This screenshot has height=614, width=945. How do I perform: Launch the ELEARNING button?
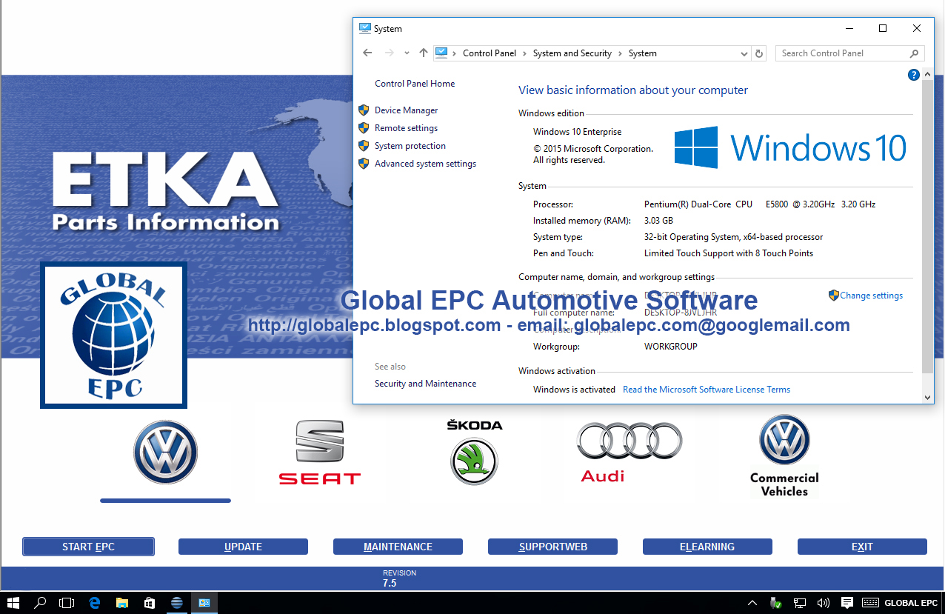(707, 547)
